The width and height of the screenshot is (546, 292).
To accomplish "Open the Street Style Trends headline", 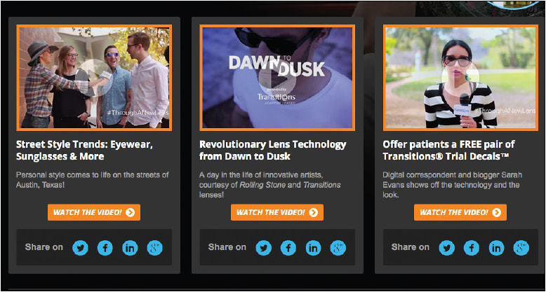I will (x=85, y=150).
